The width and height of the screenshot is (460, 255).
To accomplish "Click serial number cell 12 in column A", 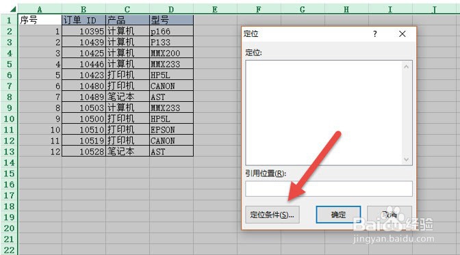I will pyautogui.click(x=40, y=151).
